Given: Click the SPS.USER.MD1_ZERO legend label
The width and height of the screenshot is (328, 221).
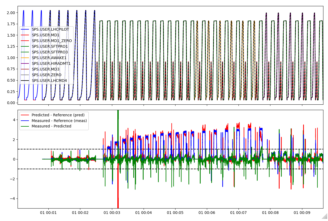Looking at the screenshot, I should tap(52, 41).
